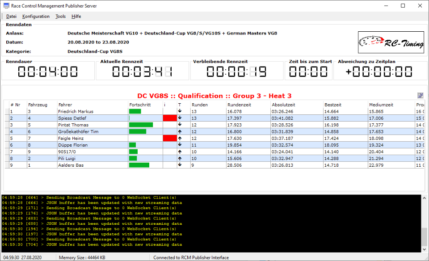Click the date and time in status bar
429x261 pixels.
click(22, 257)
